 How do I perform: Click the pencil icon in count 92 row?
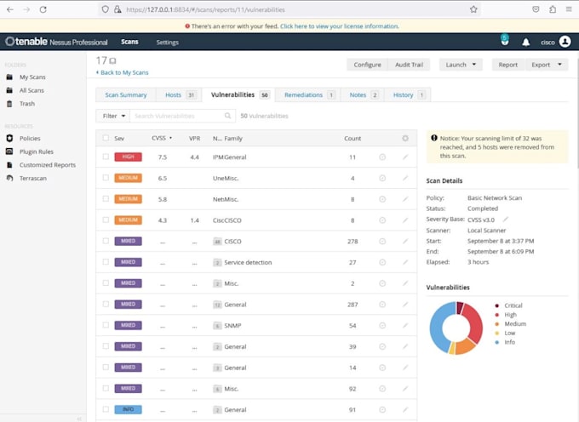(405, 389)
